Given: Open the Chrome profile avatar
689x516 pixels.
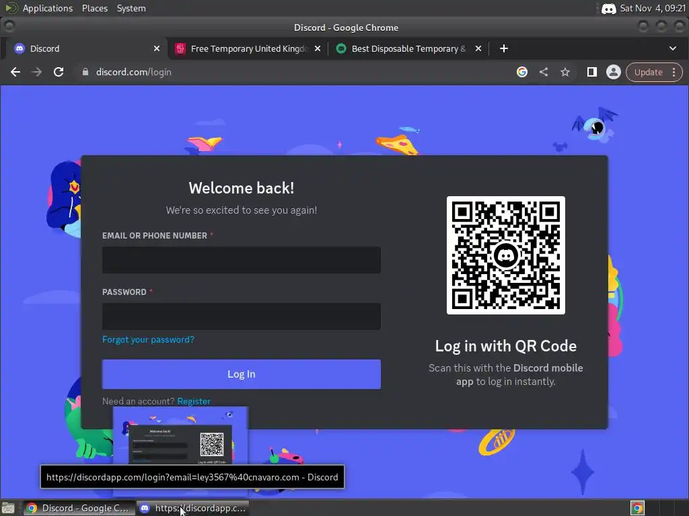Looking at the screenshot, I should tap(614, 72).
